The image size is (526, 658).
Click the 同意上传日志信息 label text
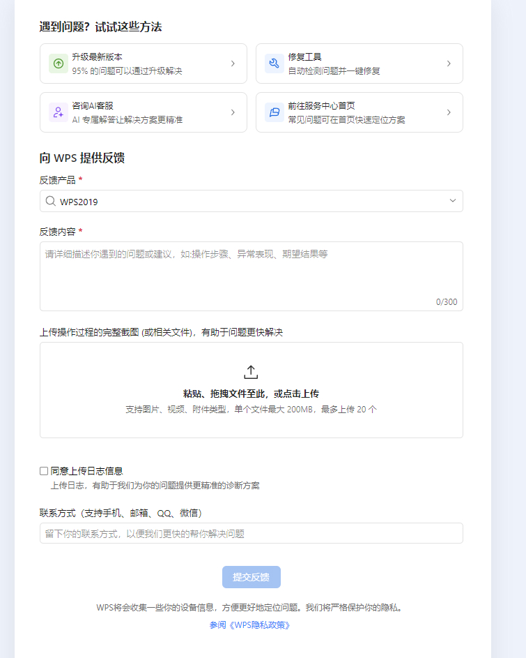pyautogui.click(x=87, y=471)
